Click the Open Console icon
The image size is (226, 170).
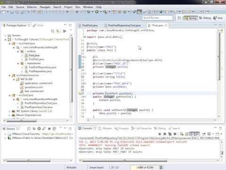point(218,134)
